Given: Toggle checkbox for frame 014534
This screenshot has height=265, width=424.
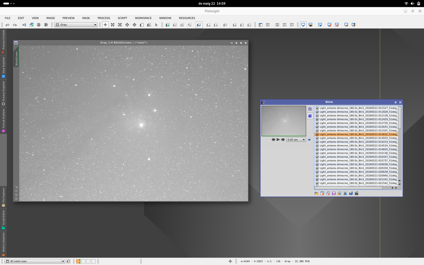Looking at the screenshot, I should [317, 145].
